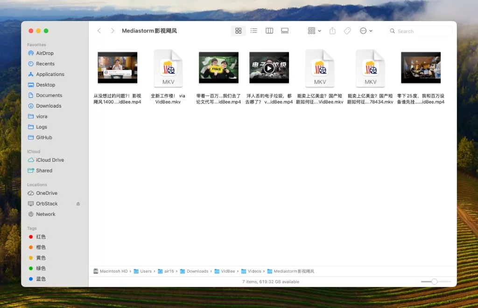Screen dimensions: 478x308
Task: Play the 电子垃圾 video thumbnail
Action: coord(269,67)
